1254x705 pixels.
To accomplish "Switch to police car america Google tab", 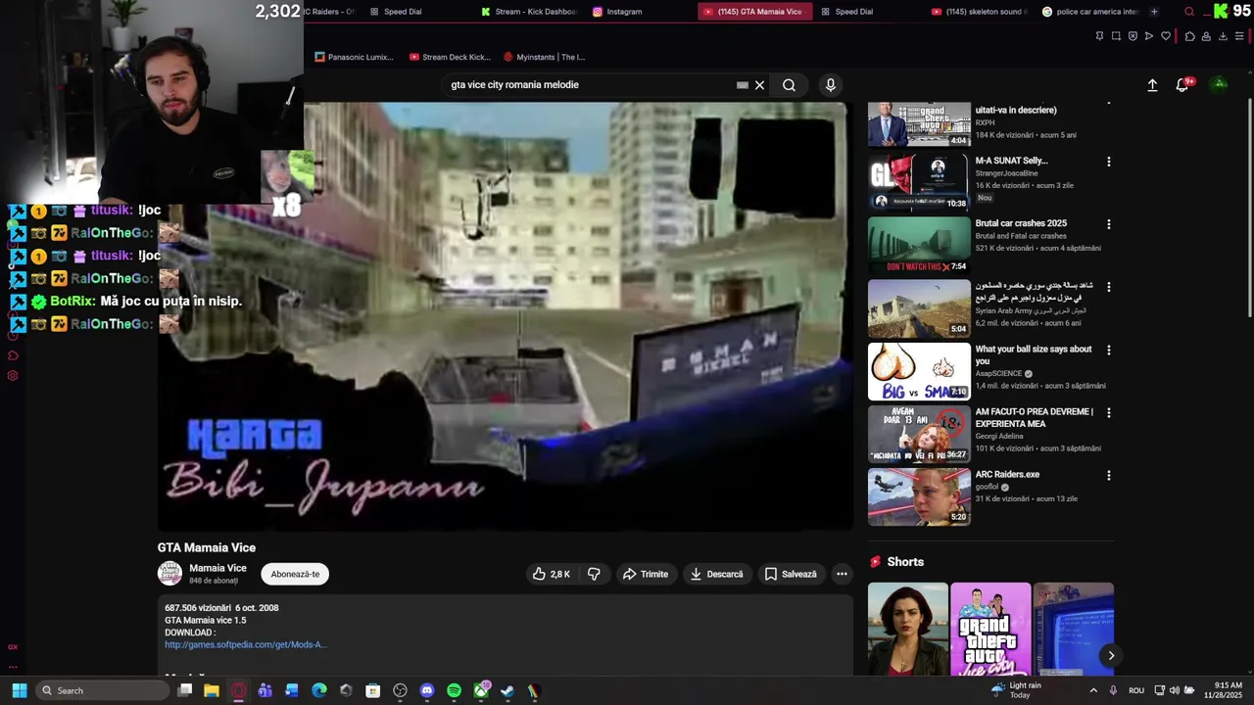I will tap(1089, 12).
